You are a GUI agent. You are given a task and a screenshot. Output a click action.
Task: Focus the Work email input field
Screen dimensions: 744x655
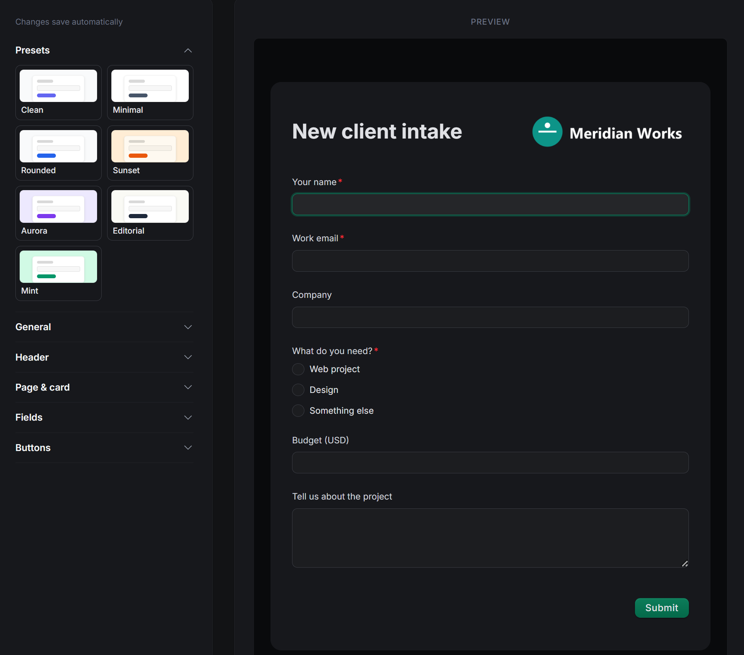point(490,261)
